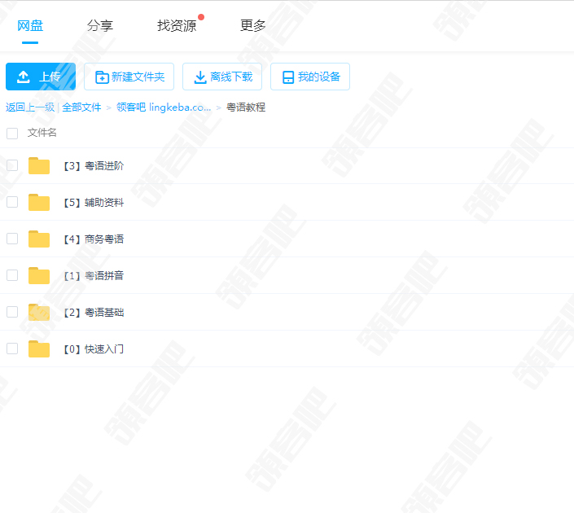The height and width of the screenshot is (513, 574).
Task: Click folder icon of 【1】粤语拼音
Action: pos(39,275)
